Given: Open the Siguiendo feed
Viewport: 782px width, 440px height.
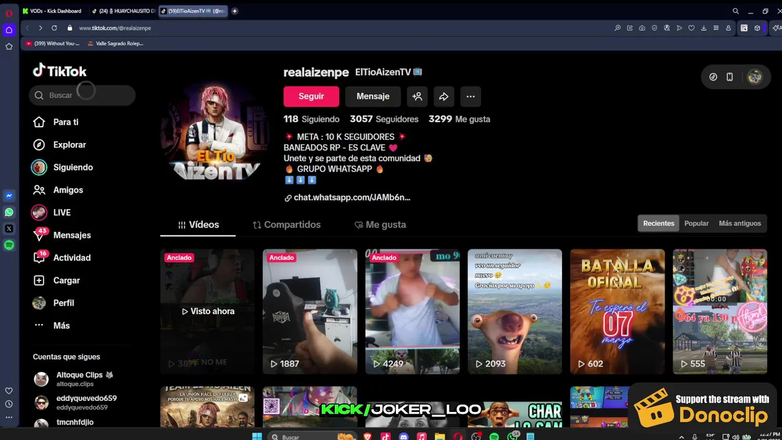Looking at the screenshot, I should tap(63, 167).
